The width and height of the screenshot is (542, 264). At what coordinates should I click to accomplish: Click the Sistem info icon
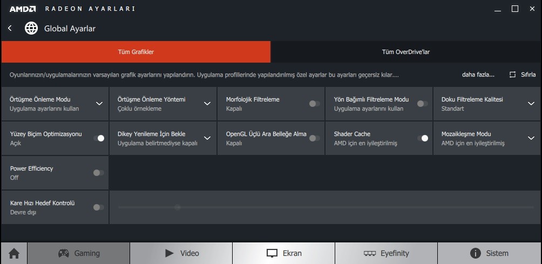click(476, 253)
